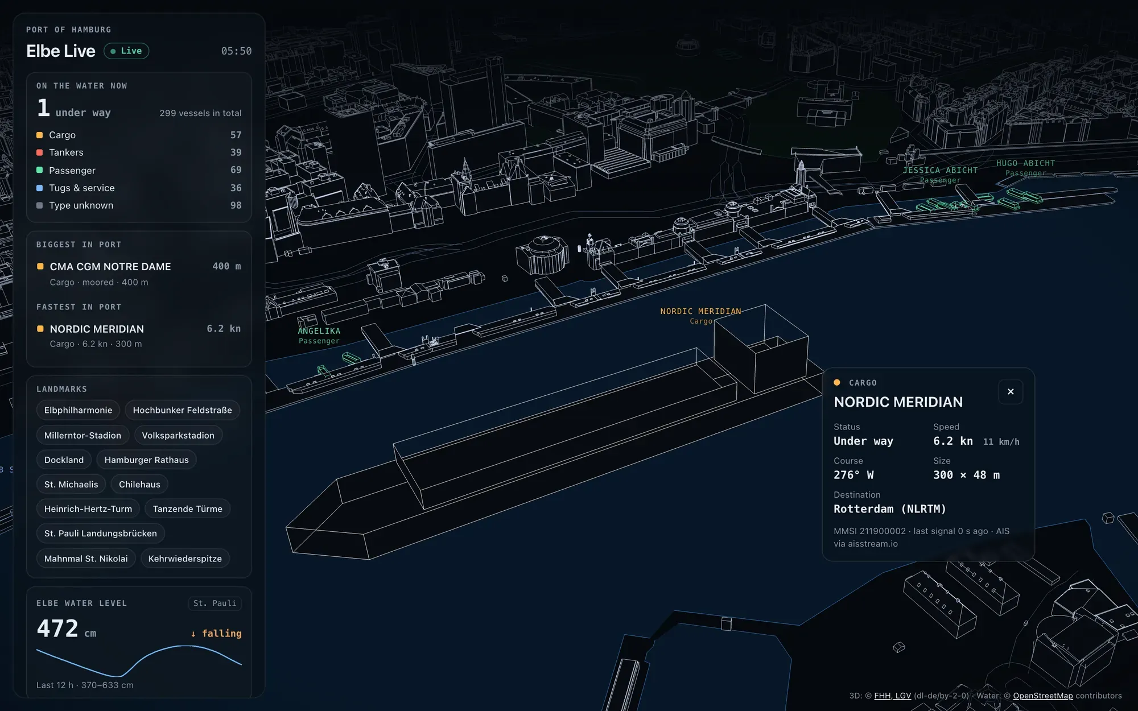1138x711 pixels.
Task: Click the Tankers vessel type row
Action: click(x=139, y=152)
